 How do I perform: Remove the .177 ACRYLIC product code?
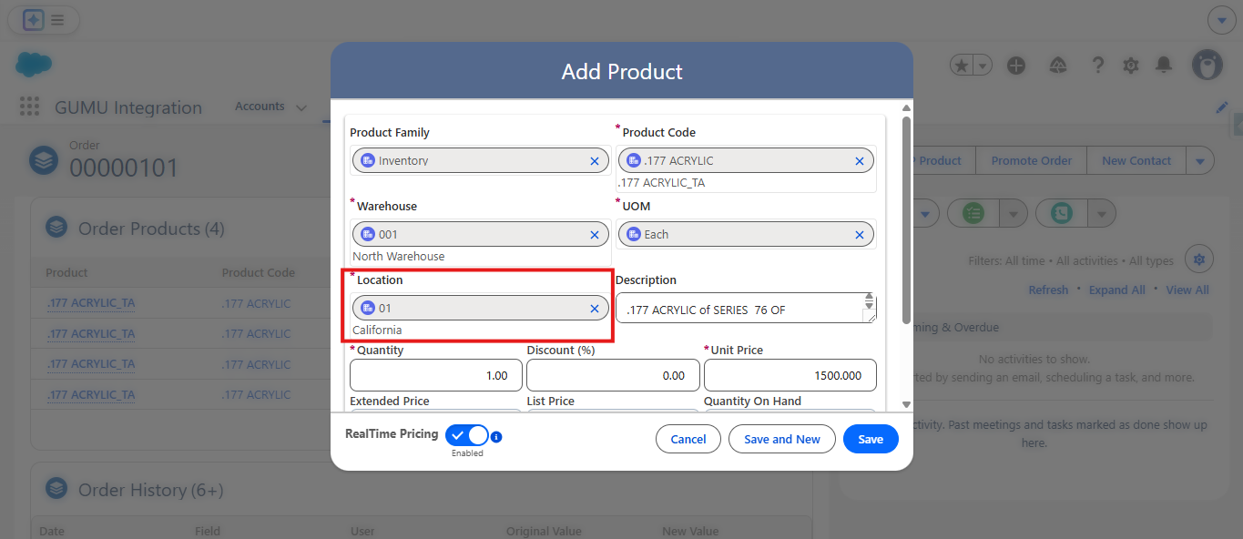[x=859, y=161]
